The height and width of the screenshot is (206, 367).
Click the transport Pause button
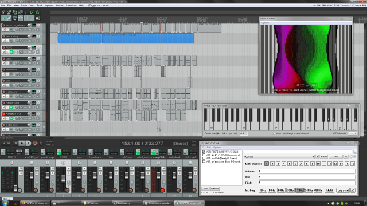click(x=28, y=143)
